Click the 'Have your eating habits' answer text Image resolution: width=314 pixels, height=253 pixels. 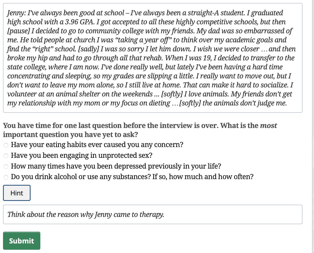97,145
